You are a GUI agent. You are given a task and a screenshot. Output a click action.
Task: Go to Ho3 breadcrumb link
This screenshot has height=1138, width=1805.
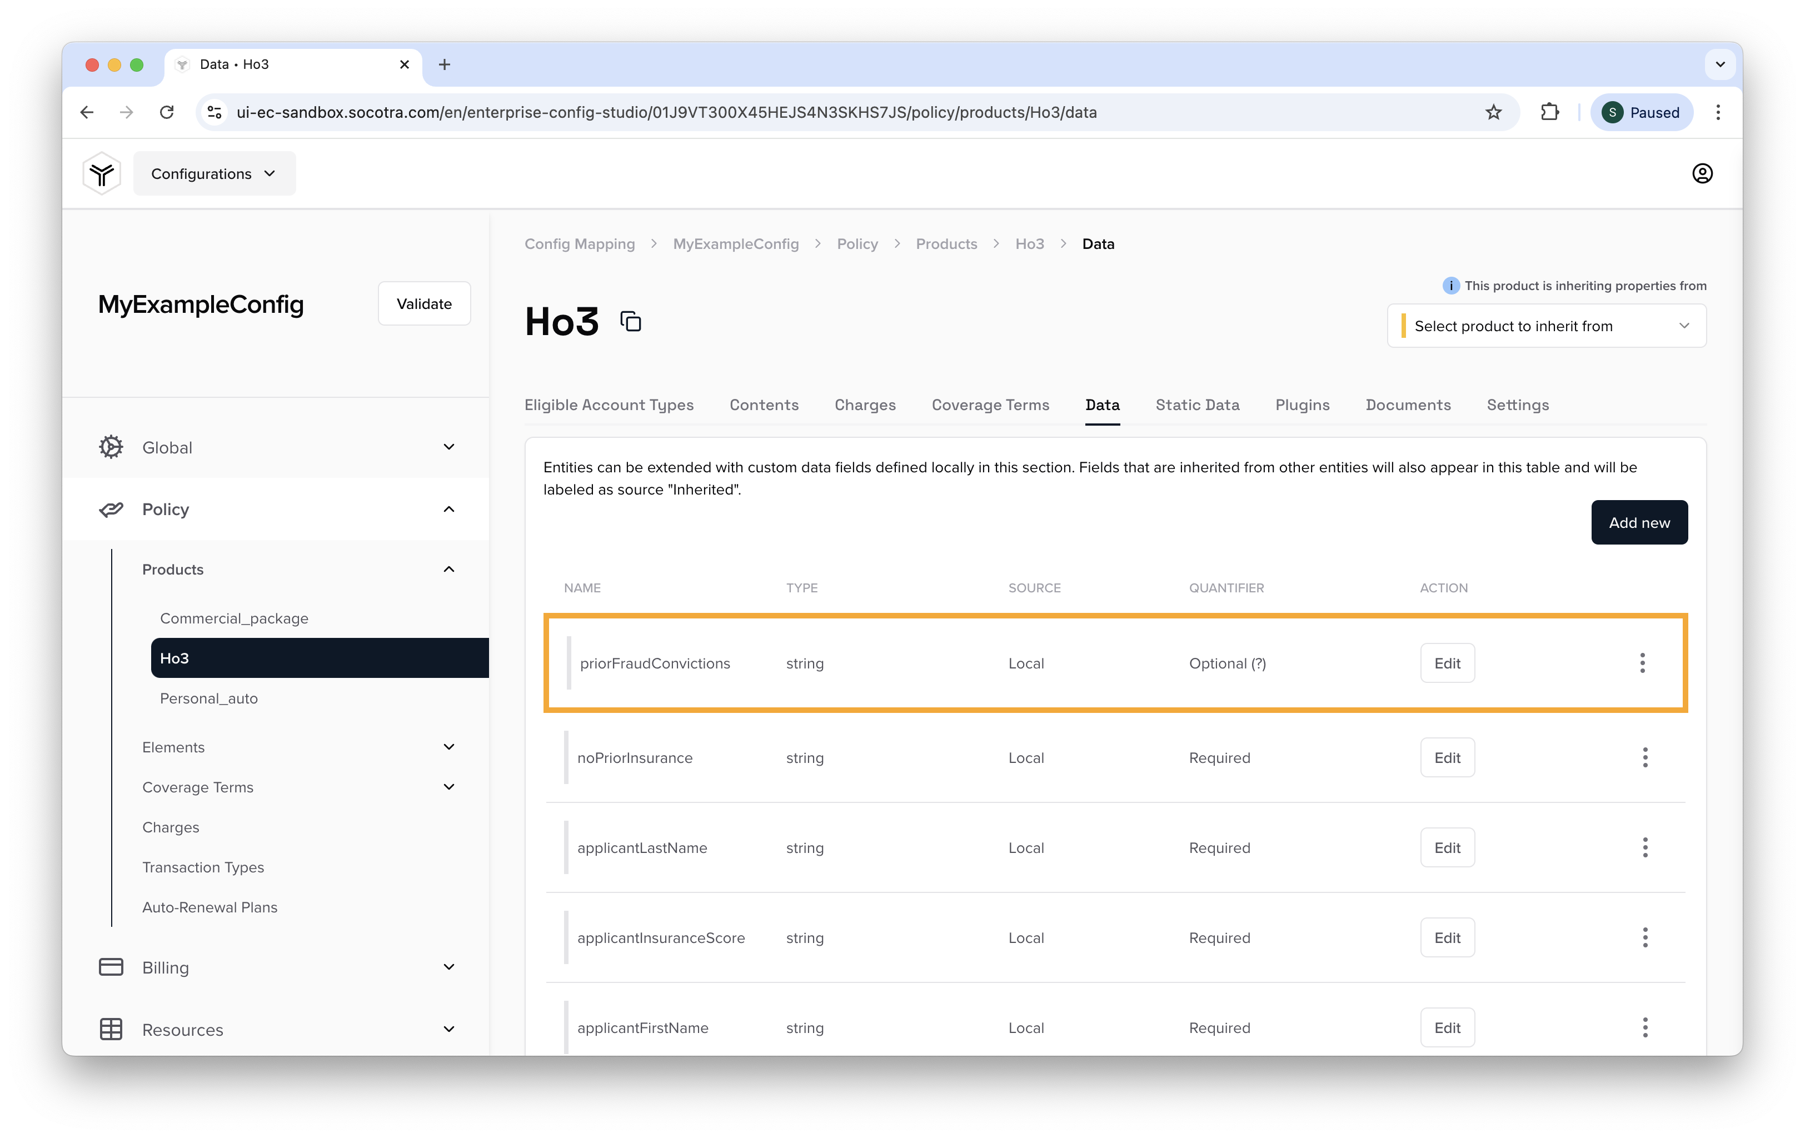1029,243
